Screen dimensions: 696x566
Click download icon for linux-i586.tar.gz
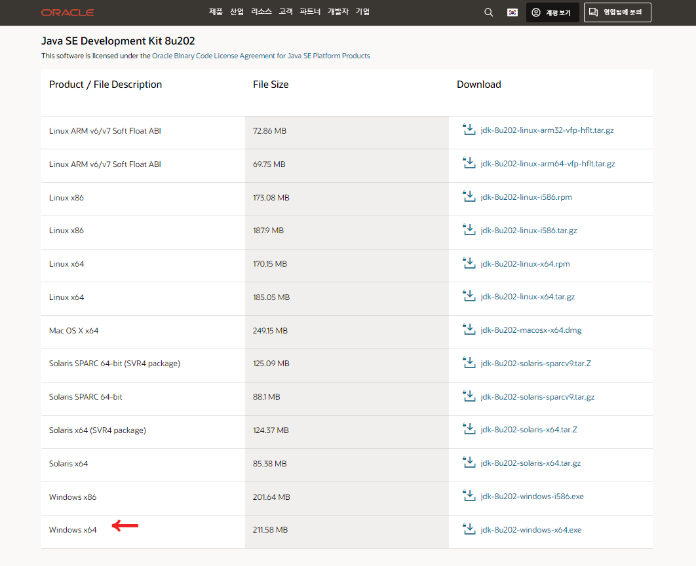pyautogui.click(x=469, y=229)
